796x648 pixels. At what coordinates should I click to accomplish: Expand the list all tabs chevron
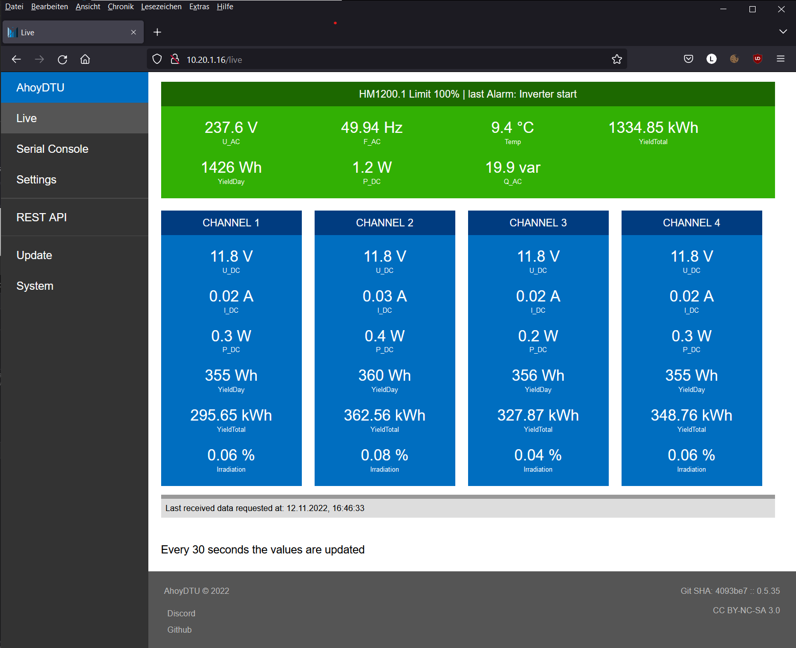[x=783, y=32]
